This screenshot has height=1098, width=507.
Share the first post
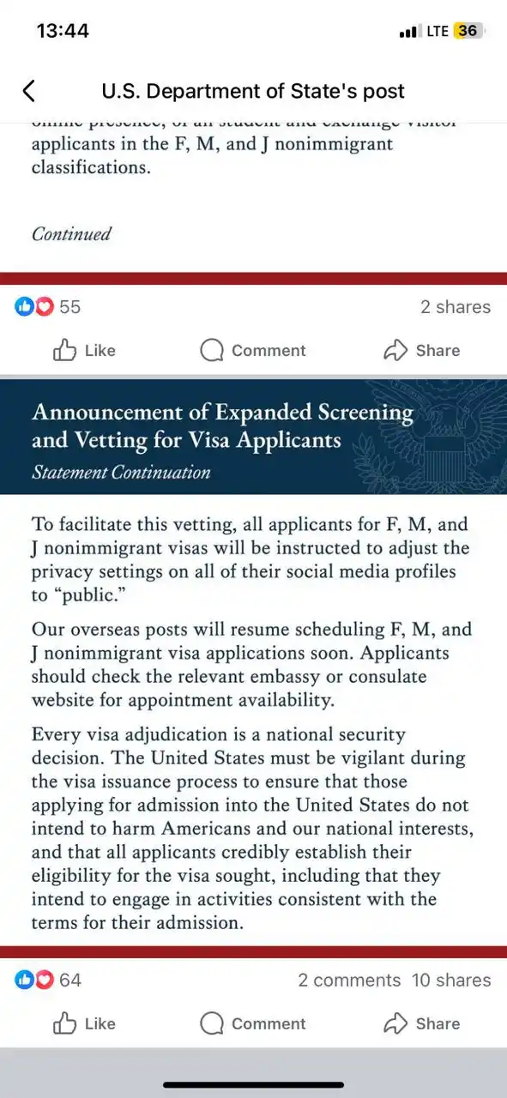point(421,350)
